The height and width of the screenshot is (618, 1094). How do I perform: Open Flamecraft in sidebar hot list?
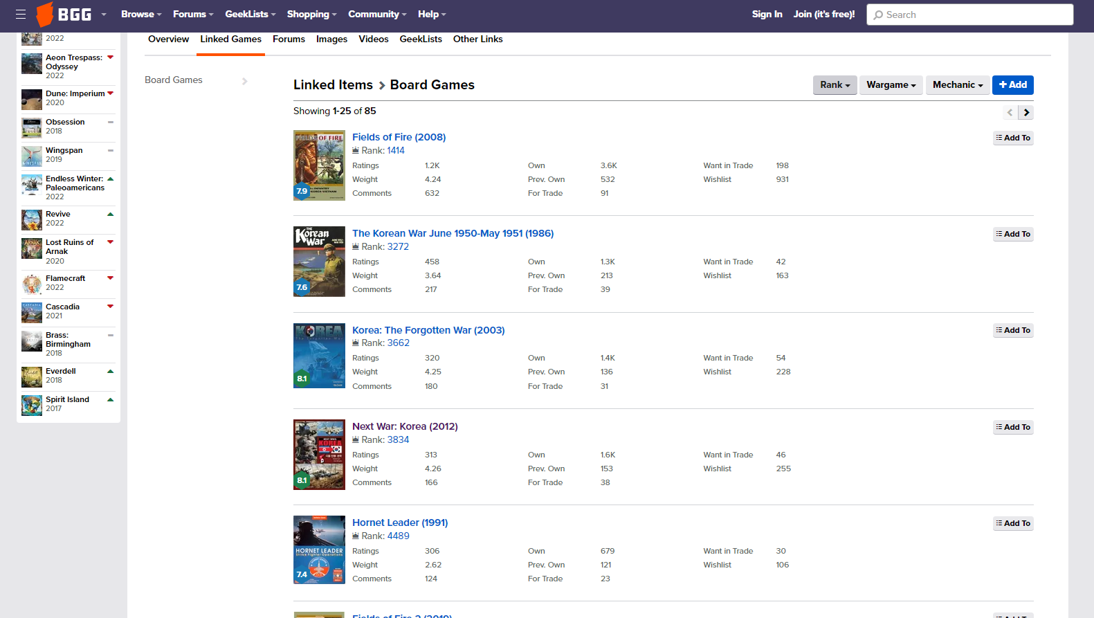point(66,278)
